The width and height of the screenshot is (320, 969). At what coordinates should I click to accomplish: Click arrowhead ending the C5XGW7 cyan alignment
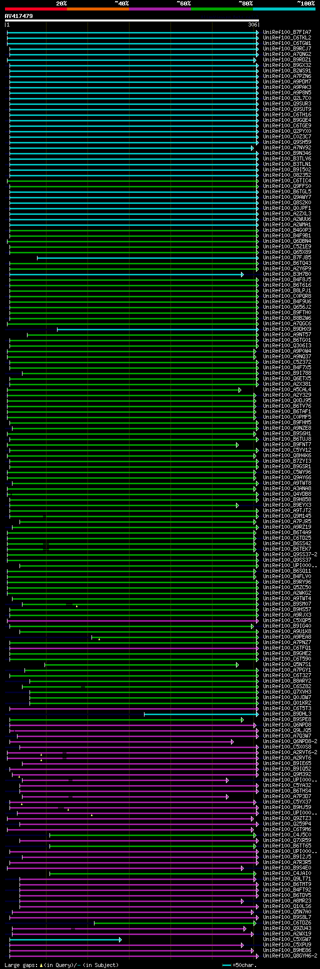point(120,940)
